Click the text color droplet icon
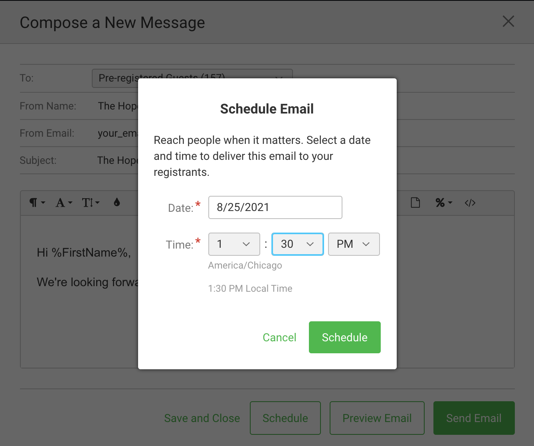Screen dimensions: 534x446 tap(117, 203)
